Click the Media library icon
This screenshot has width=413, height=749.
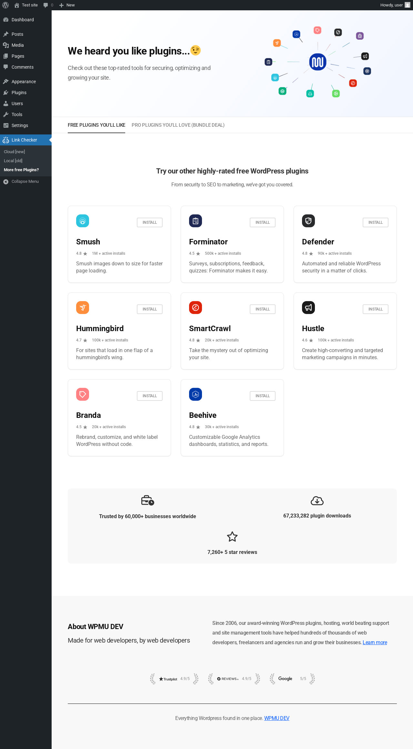(6, 45)
